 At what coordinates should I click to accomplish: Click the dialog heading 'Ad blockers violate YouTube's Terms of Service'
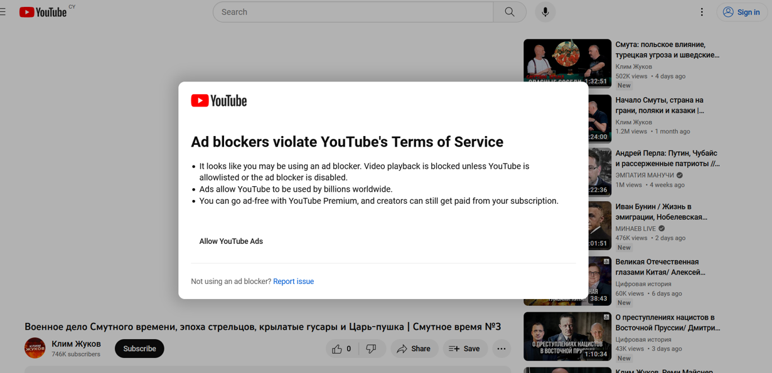(x=347, y=142)
